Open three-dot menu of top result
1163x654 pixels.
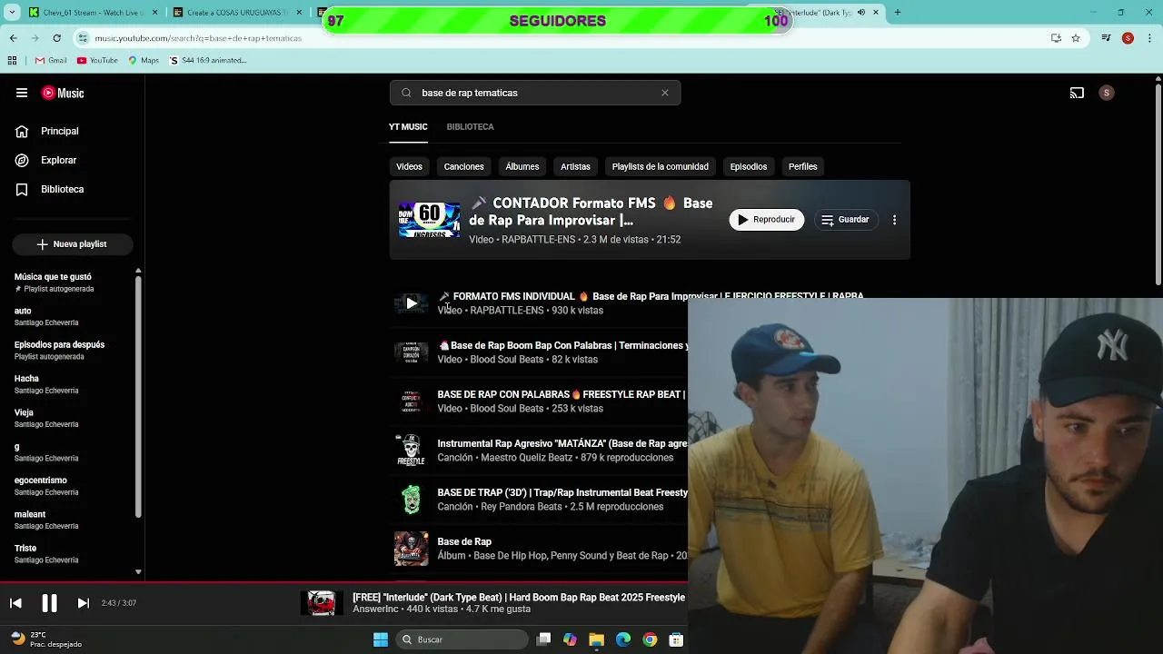(x=894, y=220)
